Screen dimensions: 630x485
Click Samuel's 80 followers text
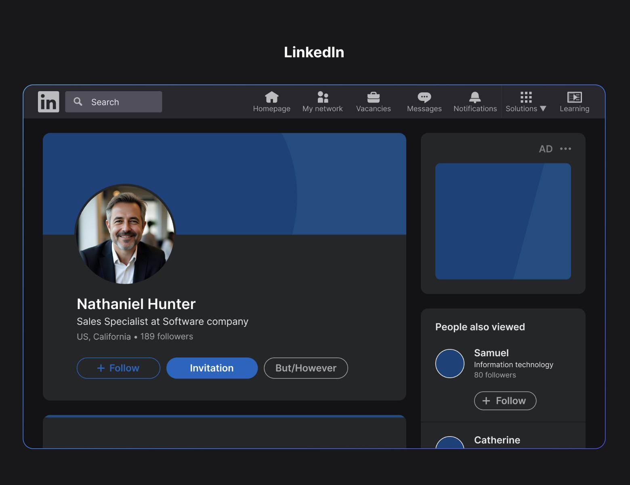pos(495,375)
